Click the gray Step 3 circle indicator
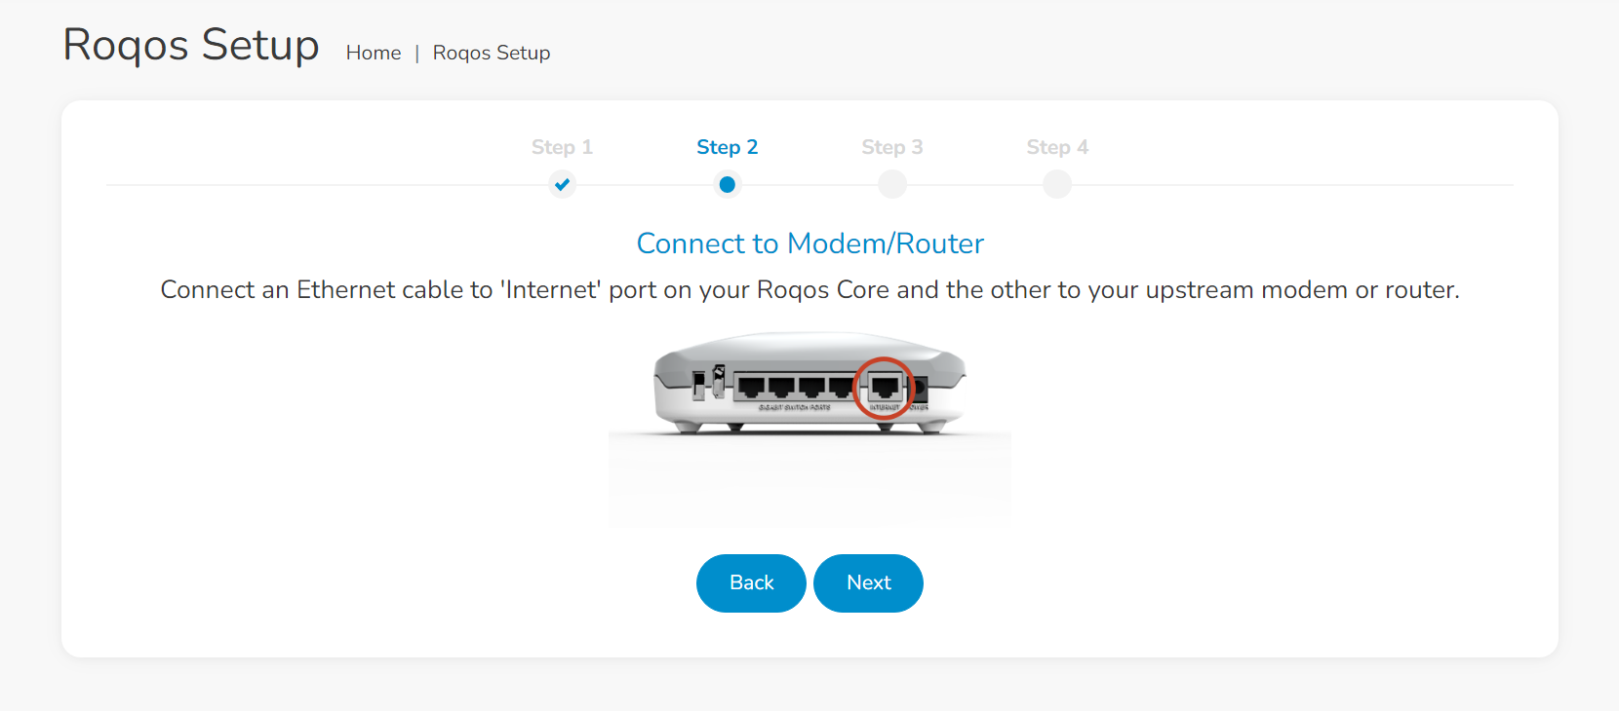 [891, 184]
